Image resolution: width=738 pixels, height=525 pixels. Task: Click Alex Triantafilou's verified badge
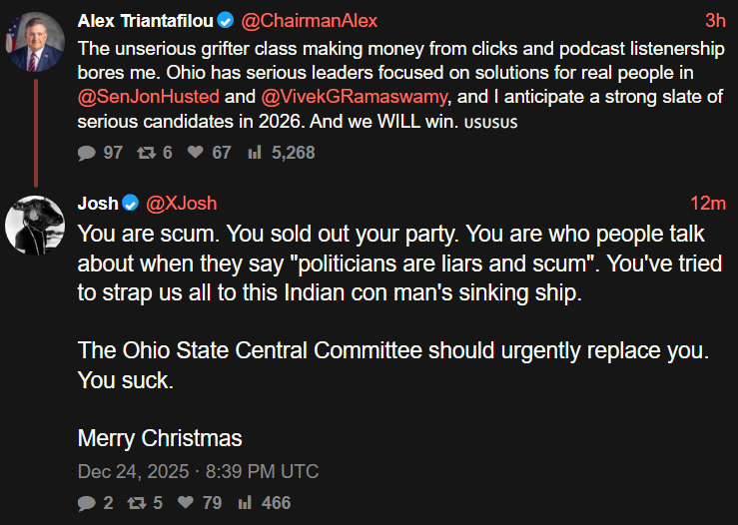227,20
